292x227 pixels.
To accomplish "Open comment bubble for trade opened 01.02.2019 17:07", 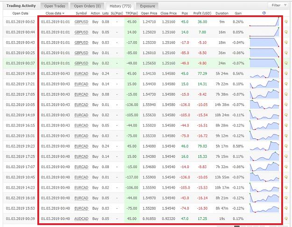I will point(286,167).
